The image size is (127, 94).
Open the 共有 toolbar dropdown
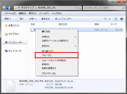coord(33,19)
